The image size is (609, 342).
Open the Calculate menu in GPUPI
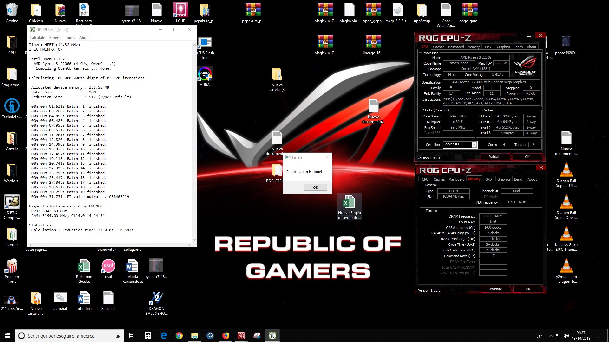[x=37, y=37]
